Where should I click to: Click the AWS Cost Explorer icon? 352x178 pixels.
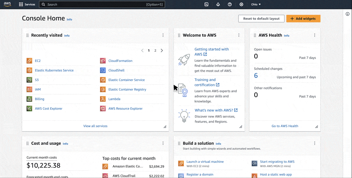point(29,109)
